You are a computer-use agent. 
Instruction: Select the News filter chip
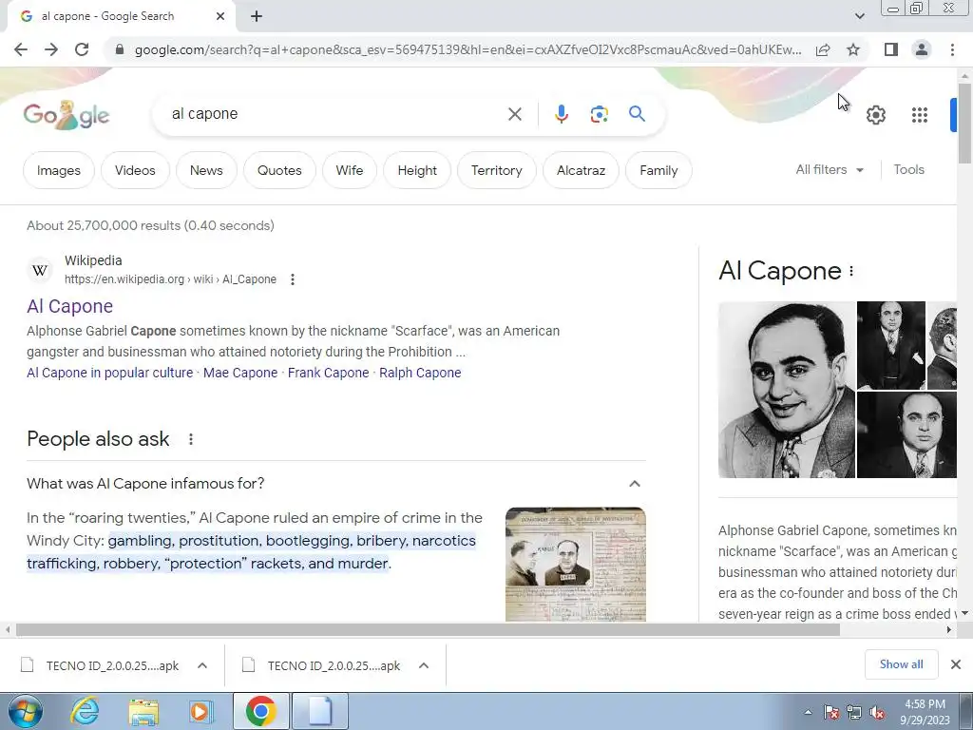[206, 170]
